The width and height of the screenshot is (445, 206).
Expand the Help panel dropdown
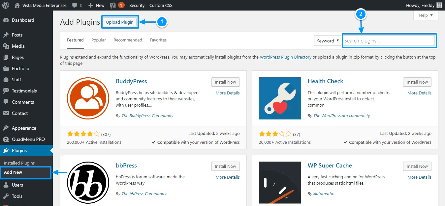(x=426, y=15)
